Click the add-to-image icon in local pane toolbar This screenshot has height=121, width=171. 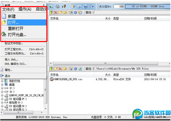tap(71, 69)
